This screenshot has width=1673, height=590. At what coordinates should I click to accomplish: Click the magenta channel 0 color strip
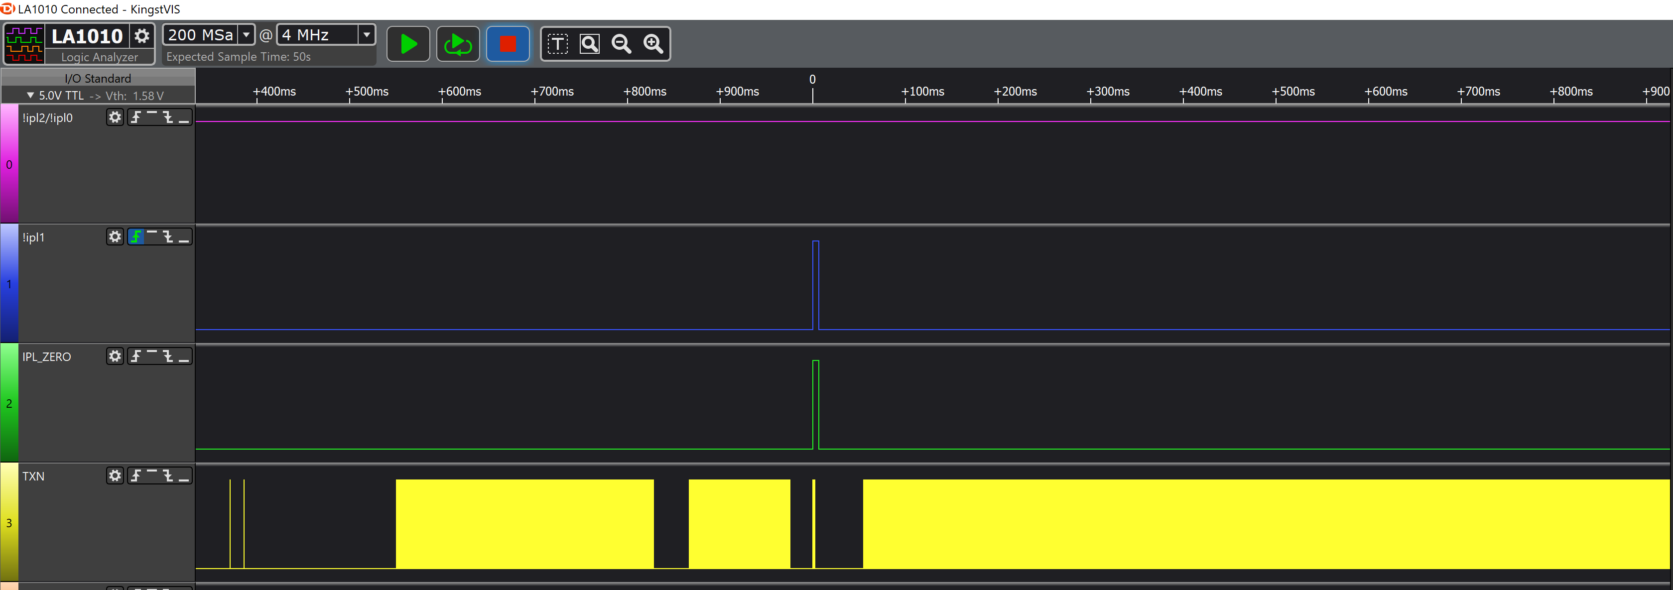click(9, 164)
